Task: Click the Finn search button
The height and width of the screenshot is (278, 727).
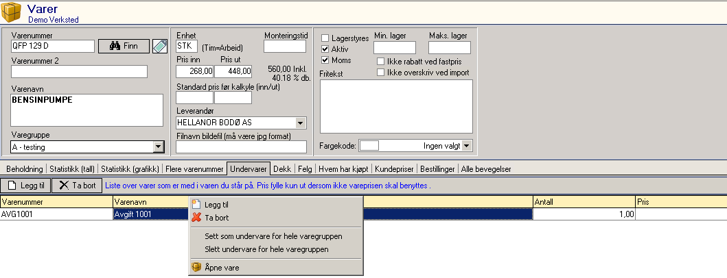Action: click(x=124, y=47)
